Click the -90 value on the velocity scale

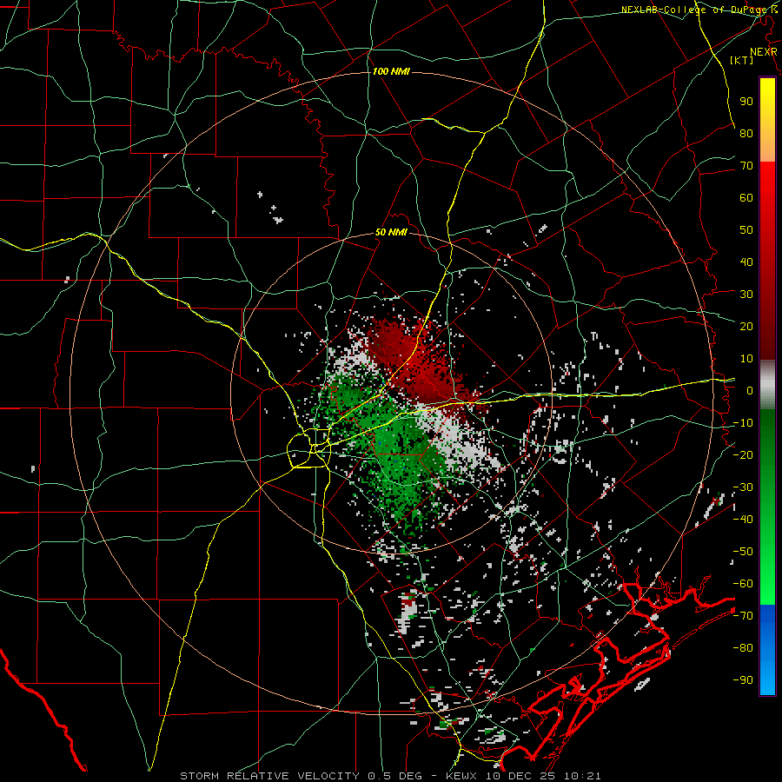click(x=743, y=680)
